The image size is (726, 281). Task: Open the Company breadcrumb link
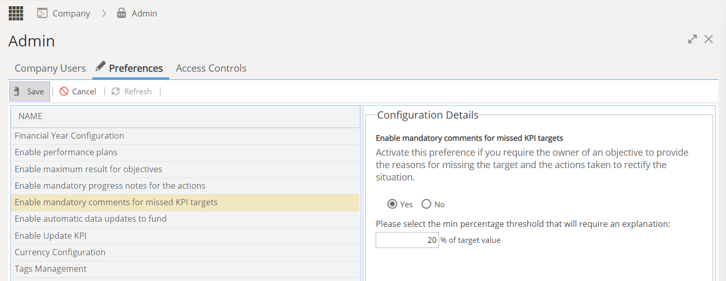[71, 13]
